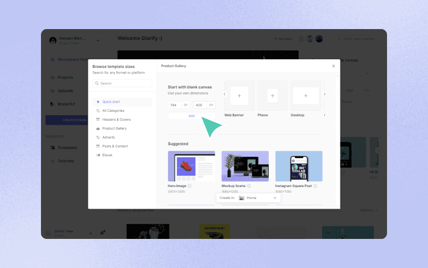The width and height of the screenshot is (428, 268).
Task: Click the Home folder icon in Create in
Action: (x=241, y=198)
